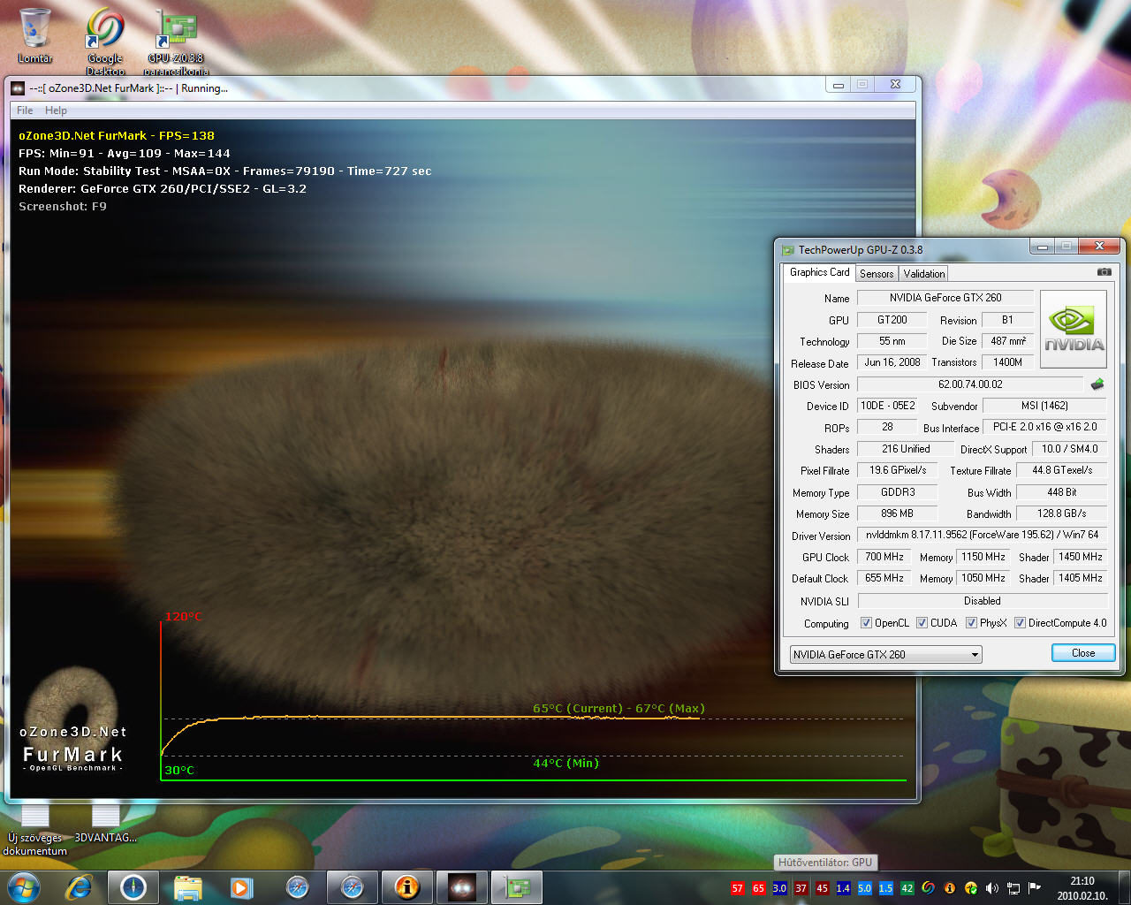
Task: Click the Memory Type value GDDR3
Action: [x=897, y=492]
